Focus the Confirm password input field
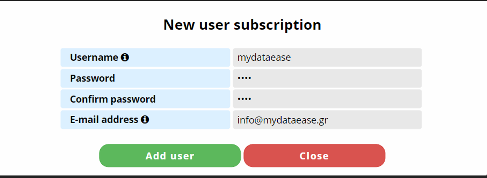The width and height of the screenshot is (487, 178). click(327, 99)
